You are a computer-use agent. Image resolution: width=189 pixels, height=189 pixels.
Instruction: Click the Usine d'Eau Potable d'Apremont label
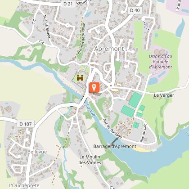pos(161,62)
